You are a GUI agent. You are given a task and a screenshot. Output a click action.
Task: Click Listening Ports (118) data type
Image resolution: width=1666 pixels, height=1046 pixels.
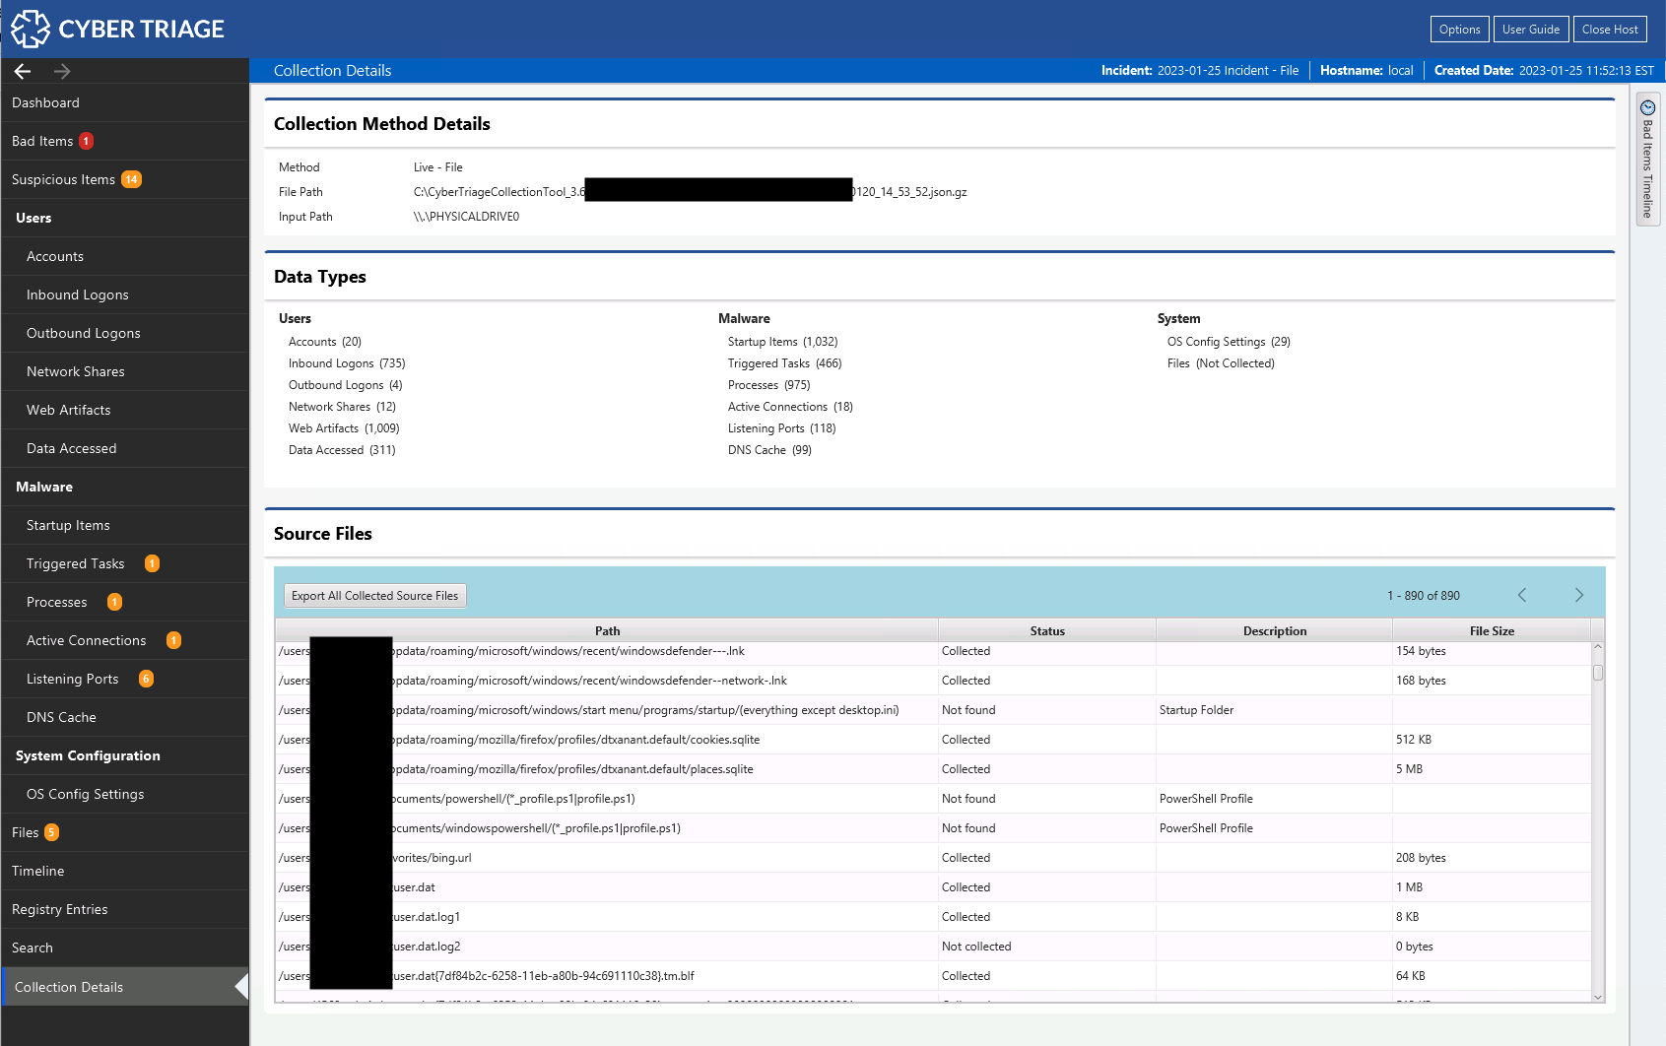click(x=781, y=428)
